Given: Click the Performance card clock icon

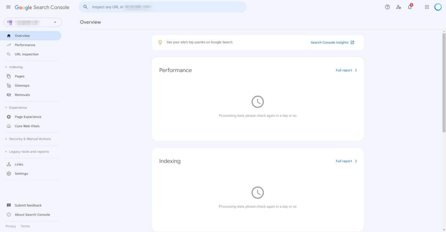Looking at the screenshot, I should [x=258, y=102].
